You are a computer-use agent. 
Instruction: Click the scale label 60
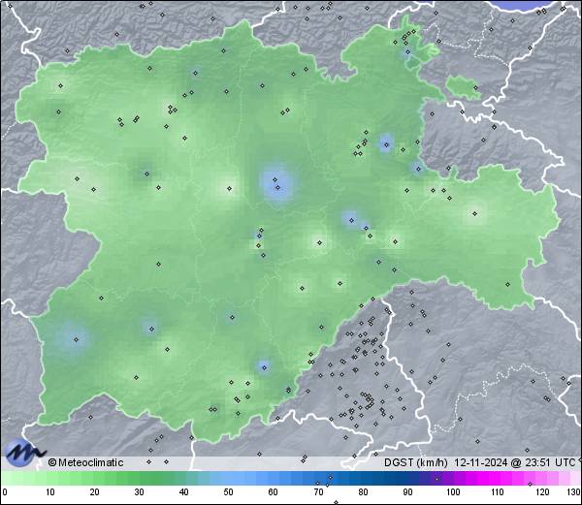point(274,492)
